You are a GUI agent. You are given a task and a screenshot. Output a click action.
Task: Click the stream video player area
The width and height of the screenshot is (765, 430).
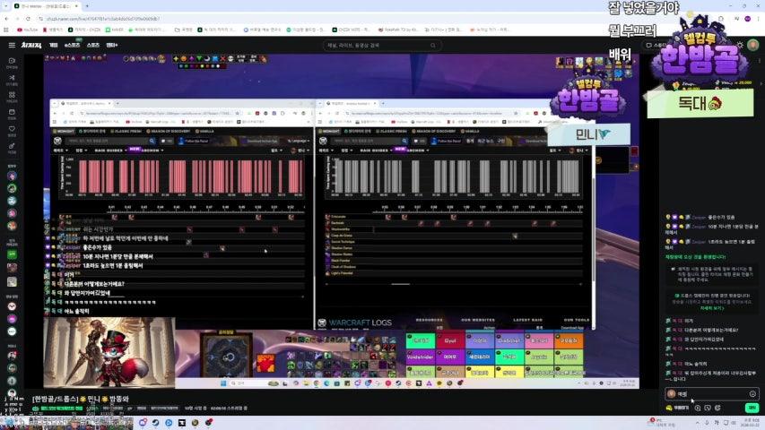pyautogui.click(x=341, y=224)
